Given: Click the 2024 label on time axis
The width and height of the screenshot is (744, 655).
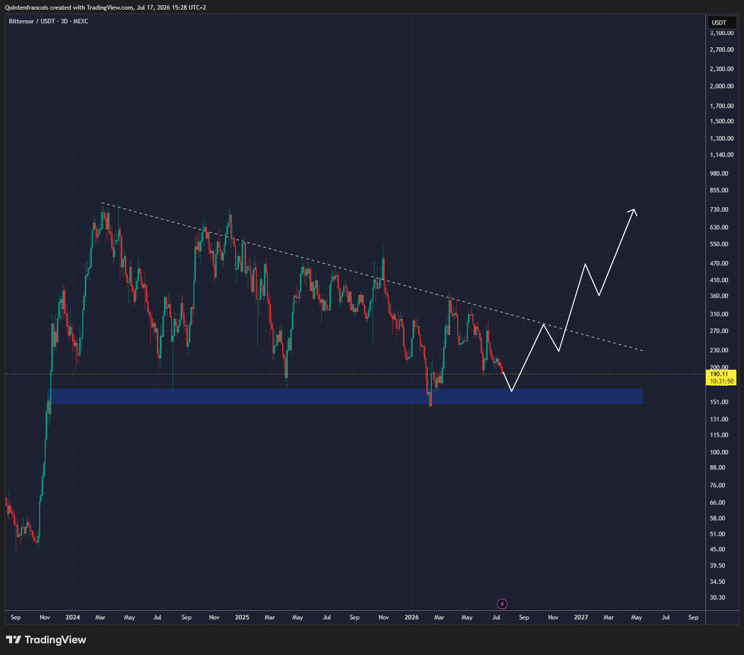Looking at the screenshot, I should 73,618.
